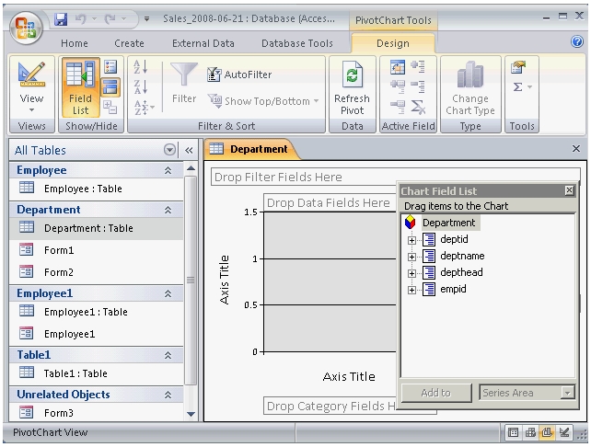This screenshot has height=447, width=591.
Task: Open the Property Sheet icon in Tools
Action: tap(518, 67)
